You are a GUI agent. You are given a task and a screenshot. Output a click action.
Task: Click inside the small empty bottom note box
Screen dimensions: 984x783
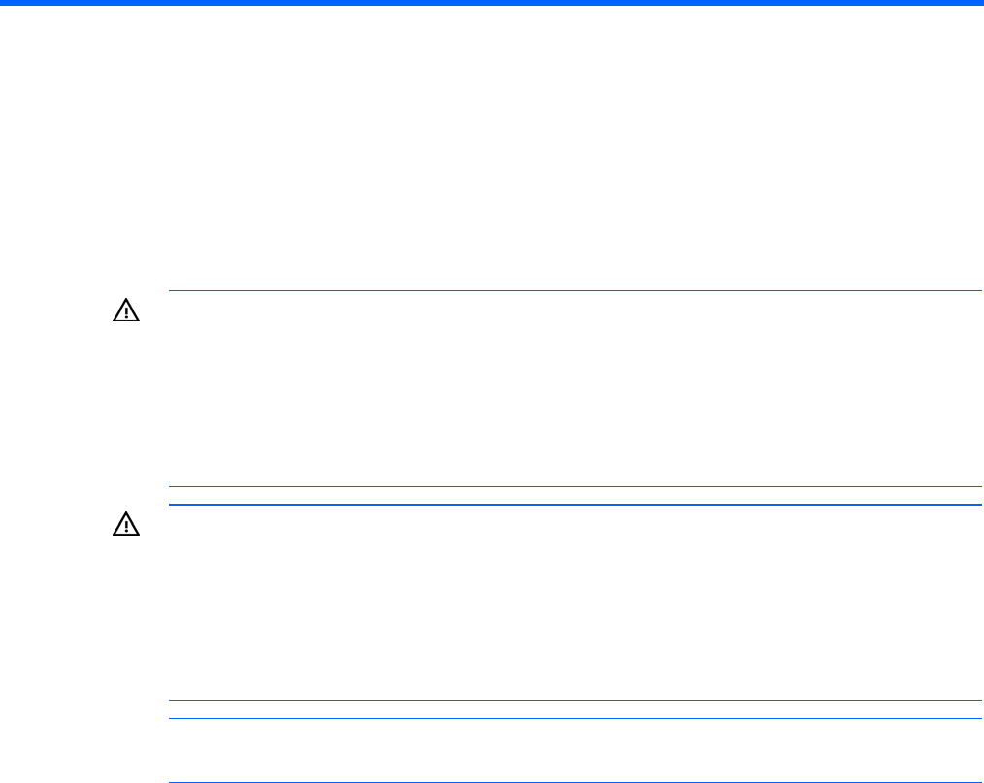[x=574, y=750]
